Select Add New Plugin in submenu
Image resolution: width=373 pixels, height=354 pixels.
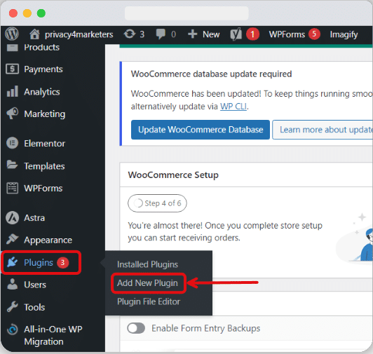(147, 283)
